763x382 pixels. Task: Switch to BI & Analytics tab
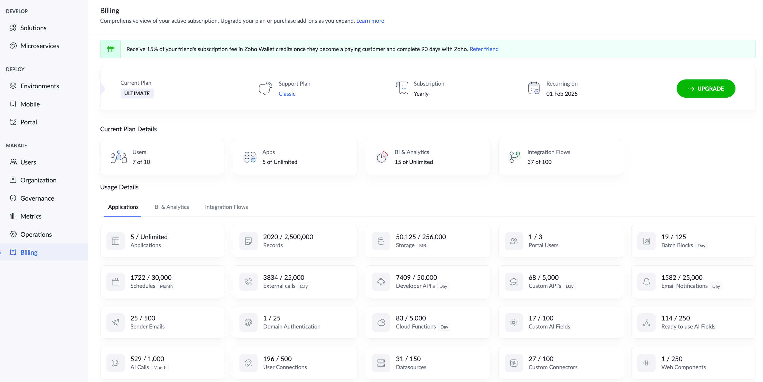tap(171, 207)
